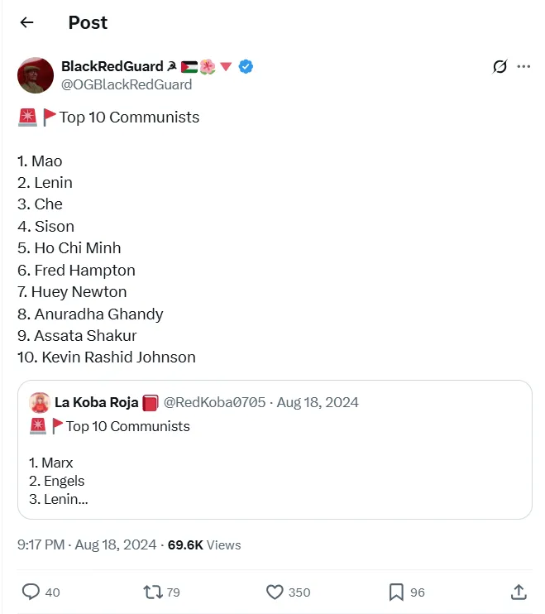Image resolution: width=545 pixels, height=614 pixels.
Task: Like the post with the heart icon
Action: pos(275,592)
